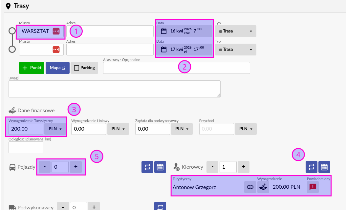Open the calendar icon in Kierowcy section
The image size is (346, 210).
[x=324, y=167]
